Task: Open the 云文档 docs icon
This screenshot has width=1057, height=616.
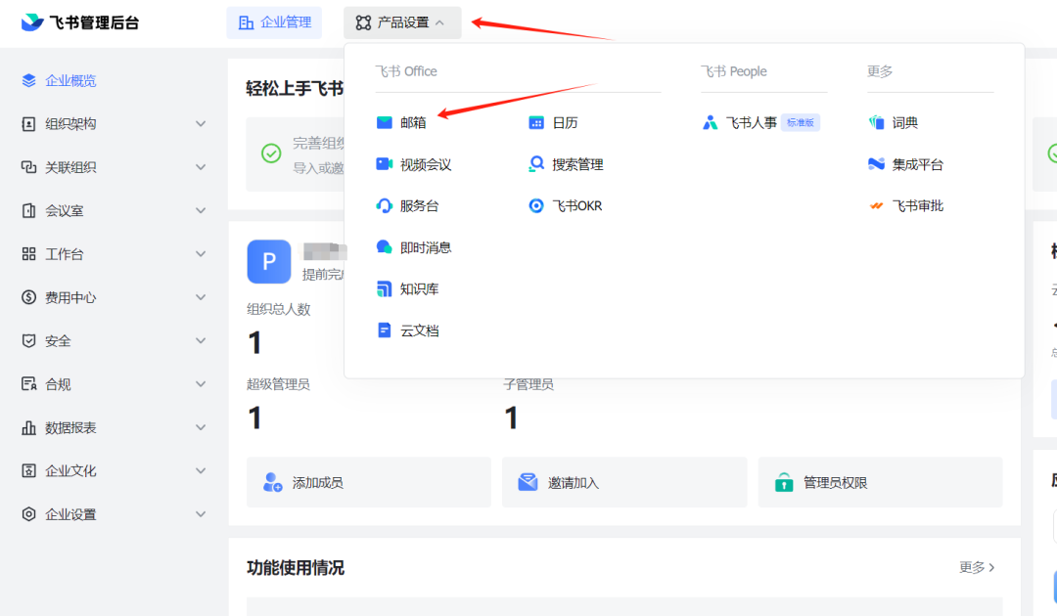Action: [x=385, y=330]
